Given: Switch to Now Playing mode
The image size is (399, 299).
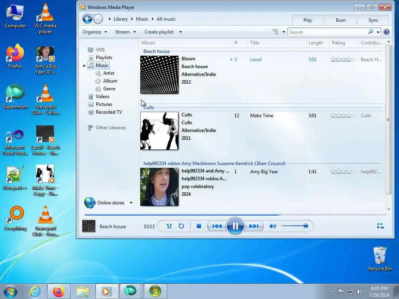Looking at the screenshot, I should pos(380,226).
